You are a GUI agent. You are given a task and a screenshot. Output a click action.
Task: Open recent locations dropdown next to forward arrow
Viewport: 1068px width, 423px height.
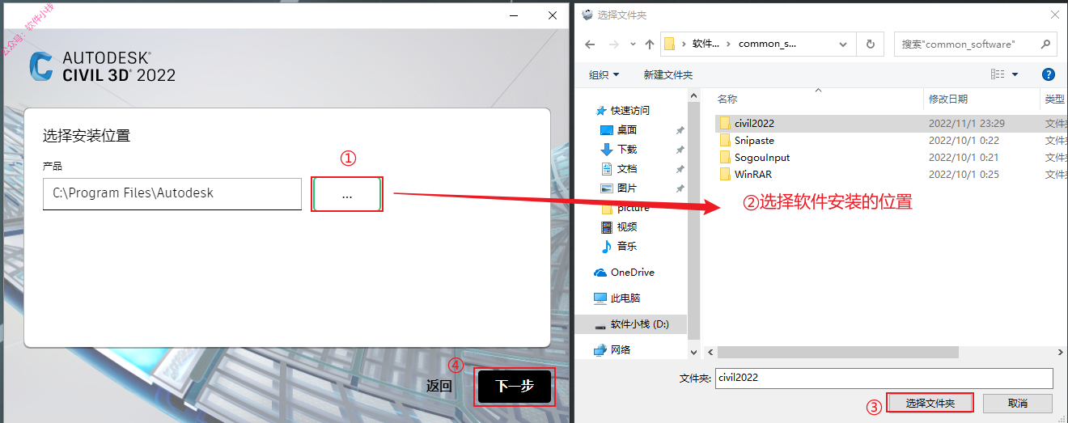632,44
